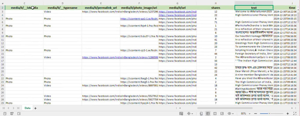The width and height of the screenshot is (300, 116).
Task: Select column E header
Action: click(x=101, y=3)
